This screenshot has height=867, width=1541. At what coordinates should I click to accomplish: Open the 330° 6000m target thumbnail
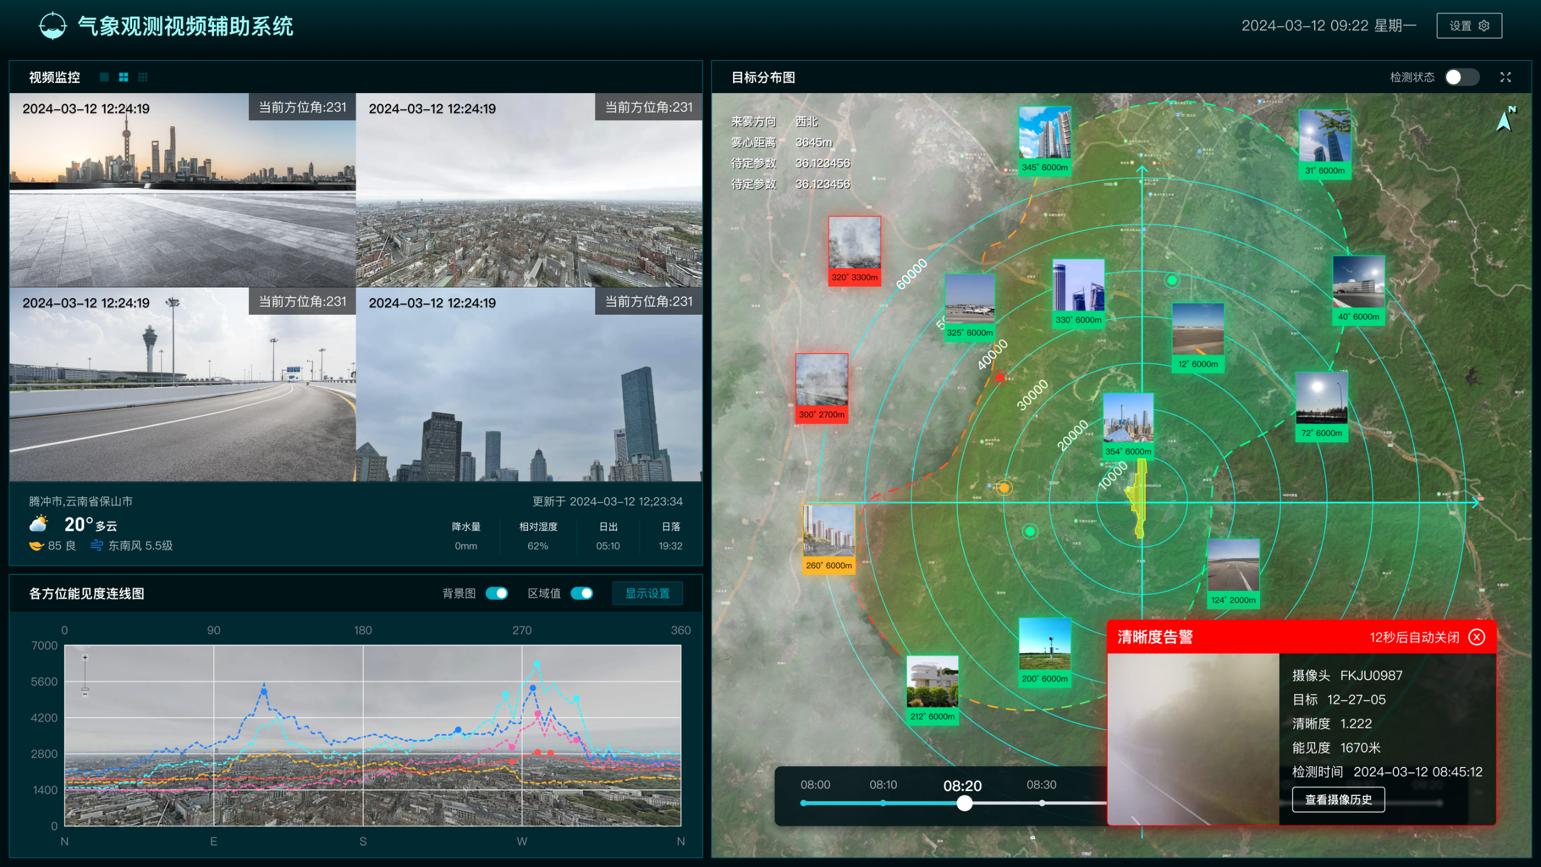coord(1078,294)
